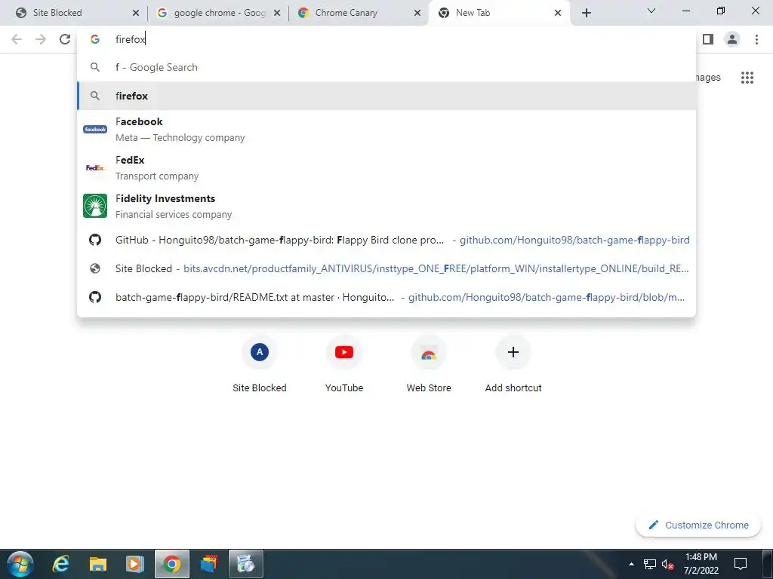Open the installer taskbar icon
Viewport: 773px width, 579px height.
click(245, 564)
